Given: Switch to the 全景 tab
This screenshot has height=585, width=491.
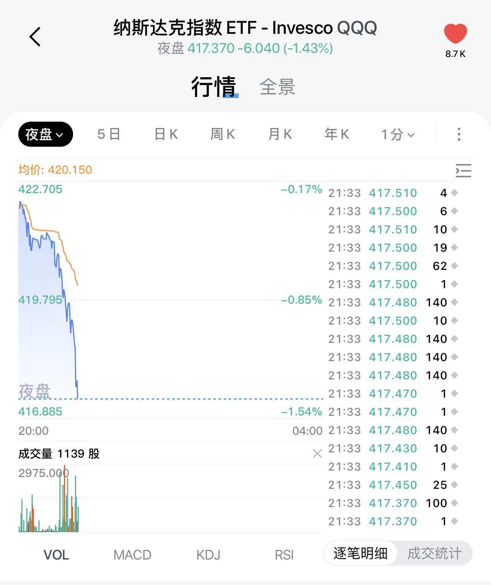Looking at the screenshot, I should coord(277,87).
